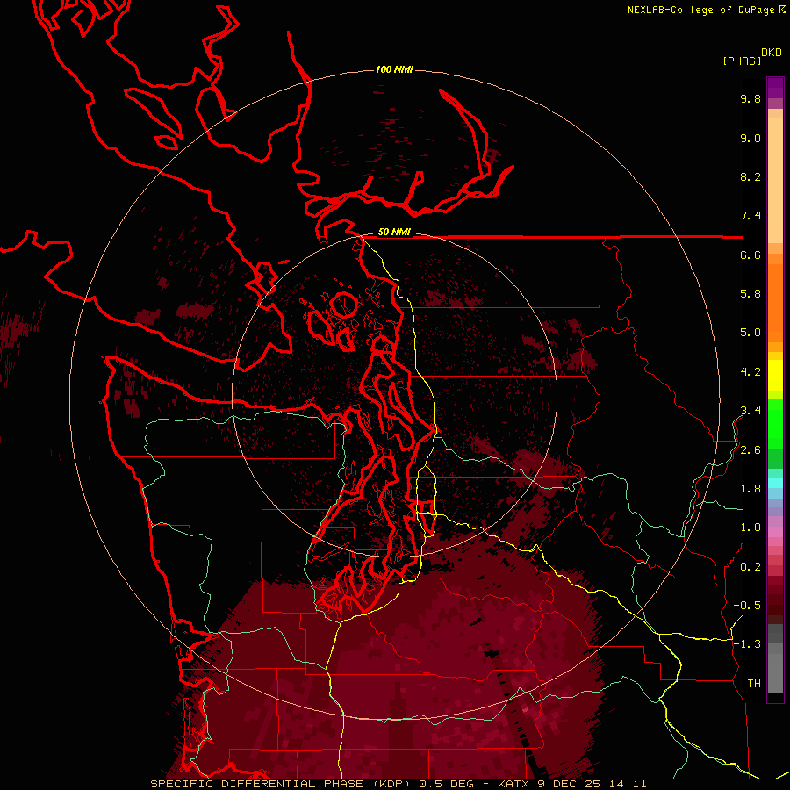
Task: Click the 7.4 legend value
Action: [x=750, y=216]
